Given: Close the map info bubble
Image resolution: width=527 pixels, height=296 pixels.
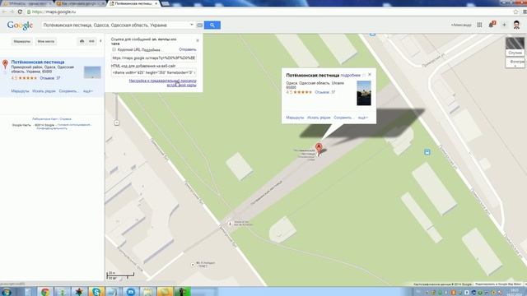Looking at the screenshot, I should 370,75.
